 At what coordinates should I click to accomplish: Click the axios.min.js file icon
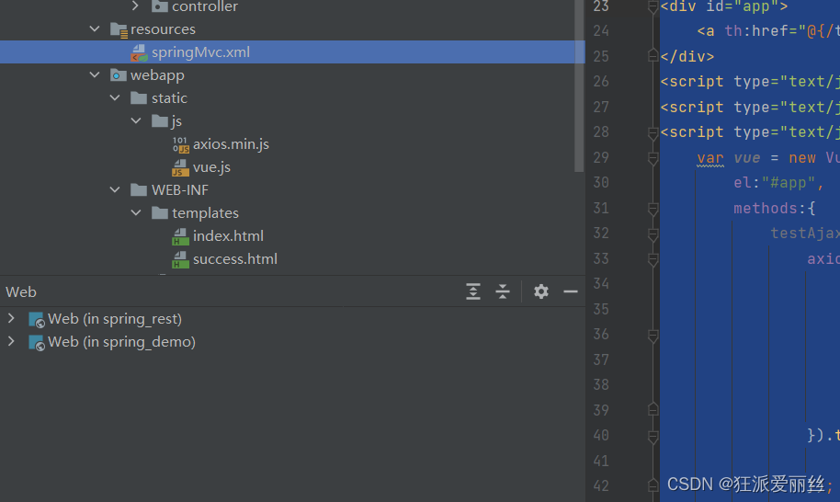point(180,144)
